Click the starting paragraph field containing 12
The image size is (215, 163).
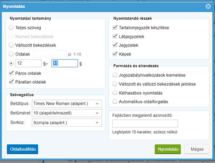pyautogui.click(x=28, y=63)
